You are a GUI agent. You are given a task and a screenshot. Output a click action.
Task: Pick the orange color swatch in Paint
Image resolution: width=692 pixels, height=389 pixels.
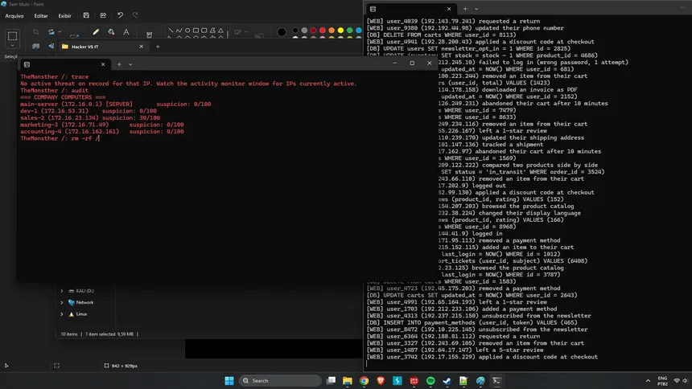pos(332,31)
